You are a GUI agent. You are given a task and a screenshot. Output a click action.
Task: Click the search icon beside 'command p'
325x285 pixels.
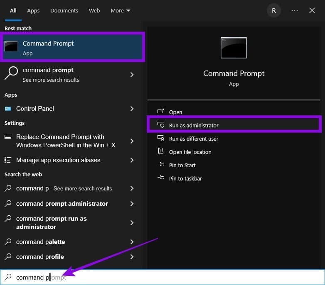tap(8, 188)
